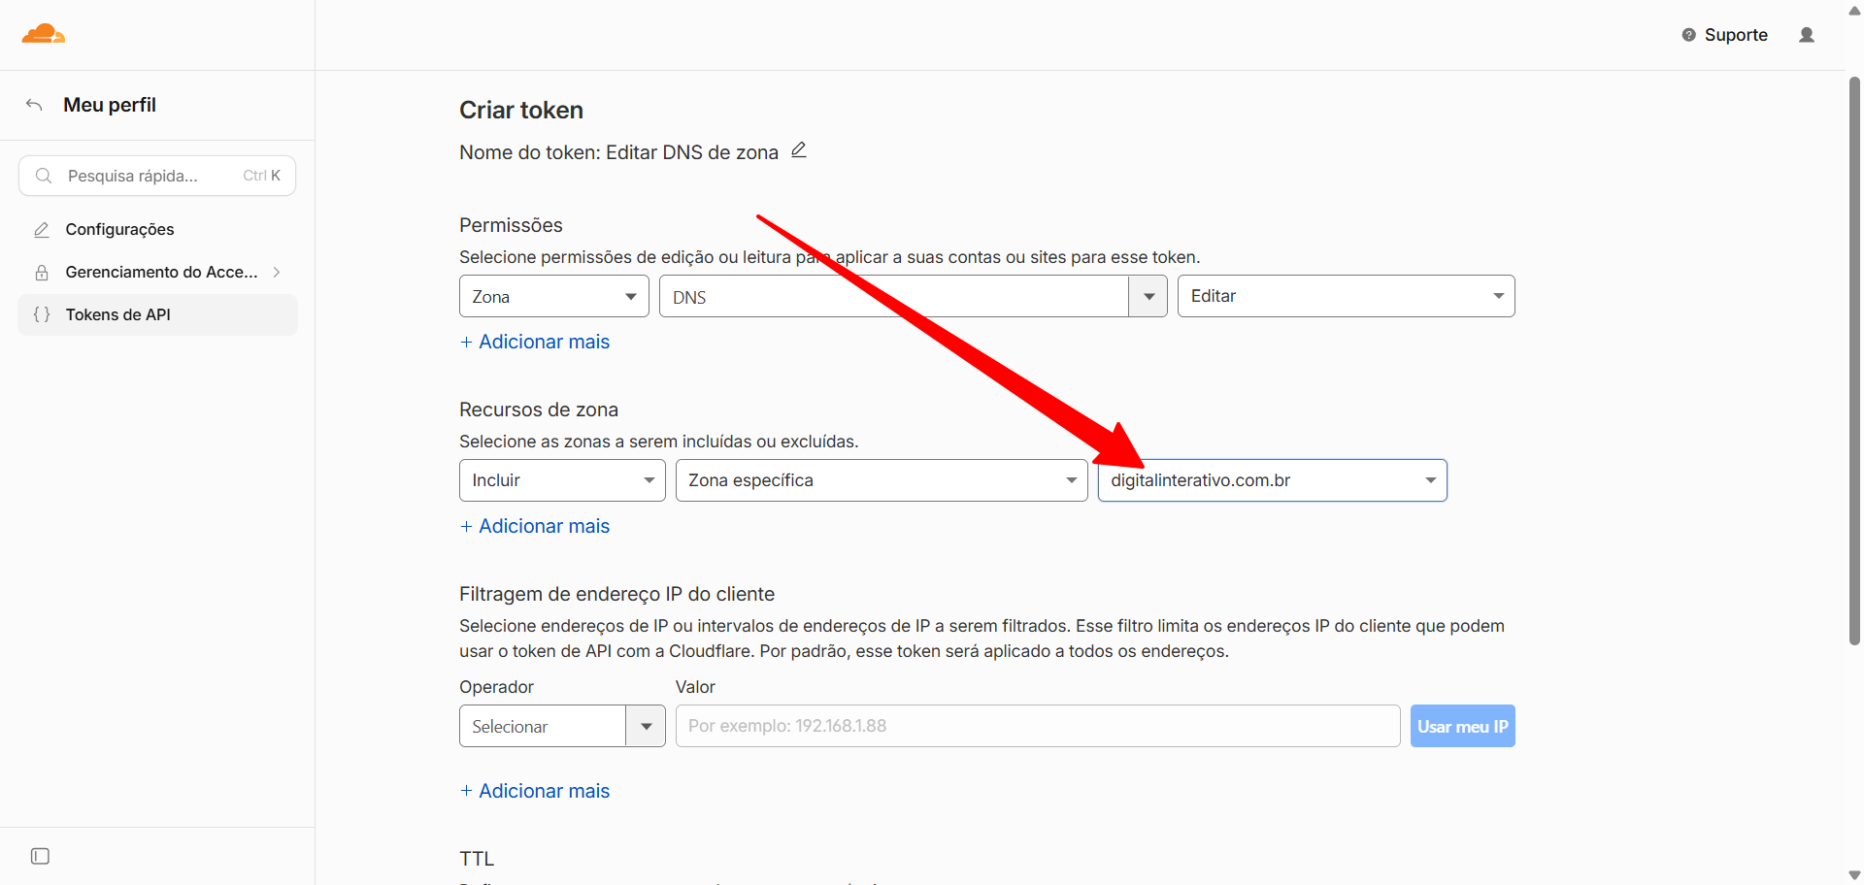This screenshot has width=1864, height=885.
Task: Click the scrollbar down arrow
Action: (x=1854, y=875)
